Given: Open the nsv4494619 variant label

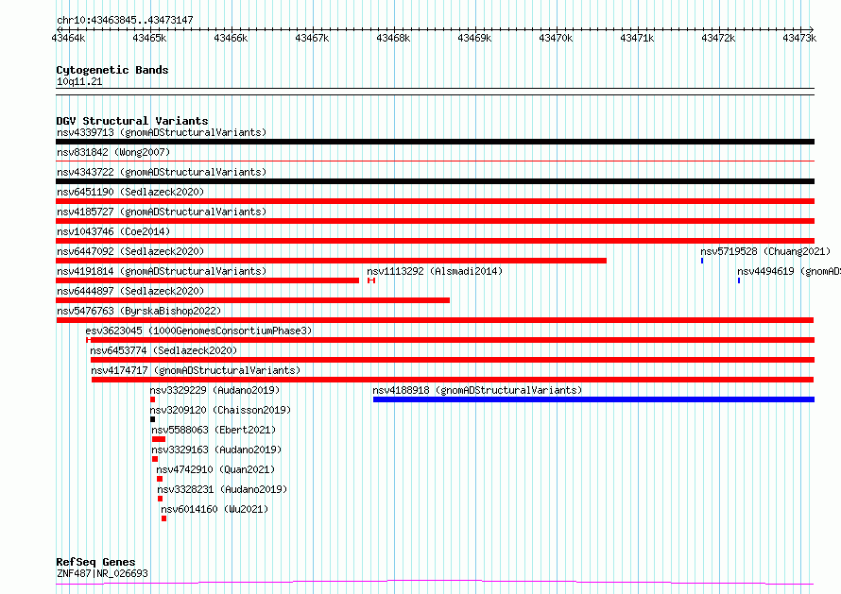Looking at the screenshot, I should (789, 271).
